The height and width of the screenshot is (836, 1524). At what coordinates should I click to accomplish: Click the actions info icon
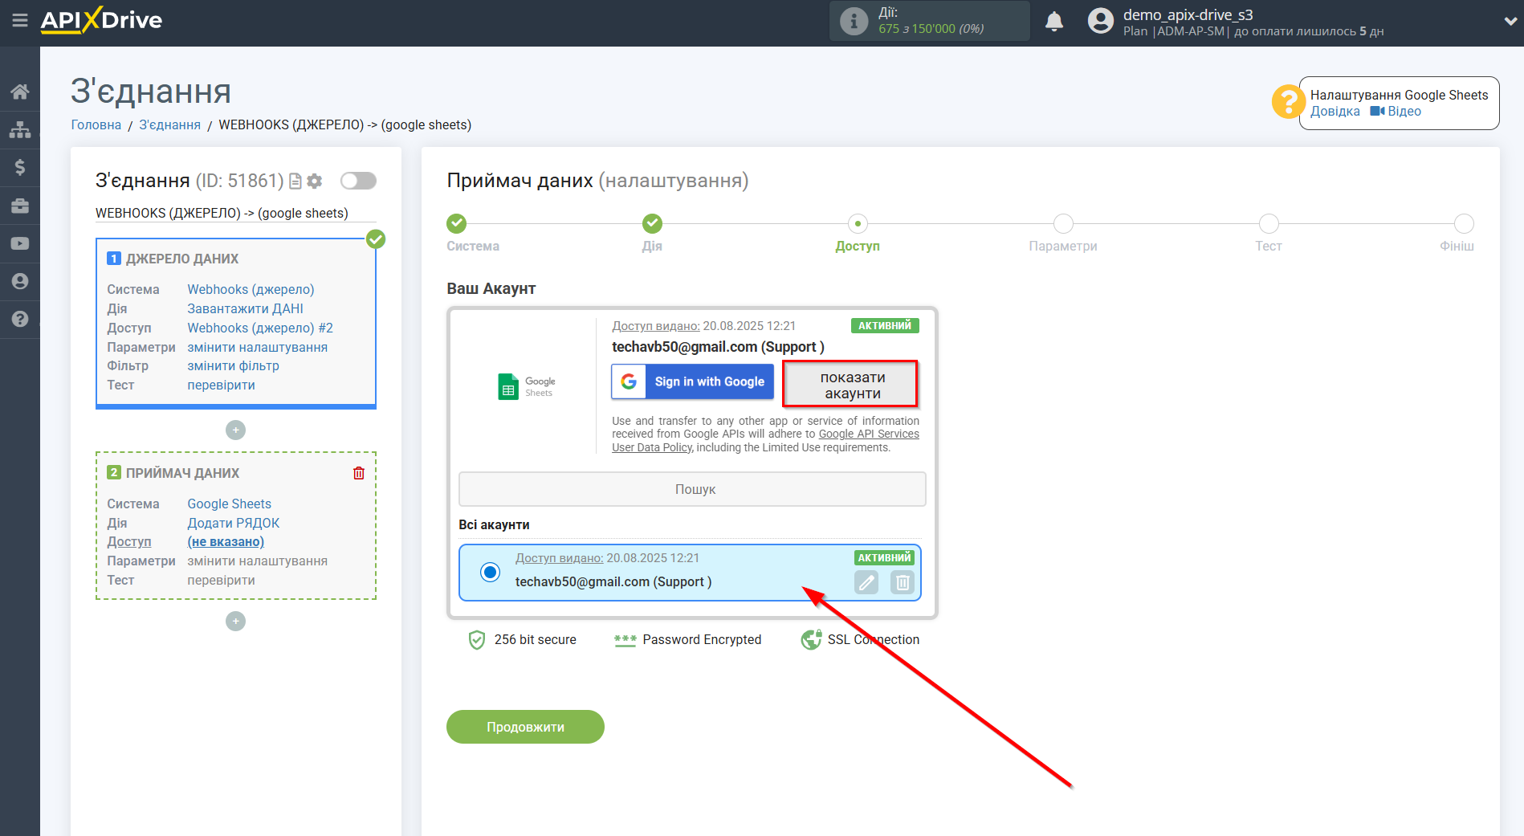coord(854,21)
